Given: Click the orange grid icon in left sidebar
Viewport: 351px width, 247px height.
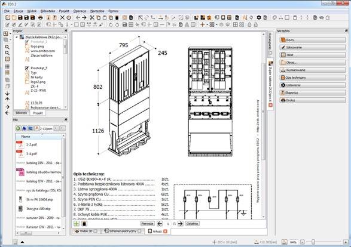Looking at the screenshot, I should point(7,73).
